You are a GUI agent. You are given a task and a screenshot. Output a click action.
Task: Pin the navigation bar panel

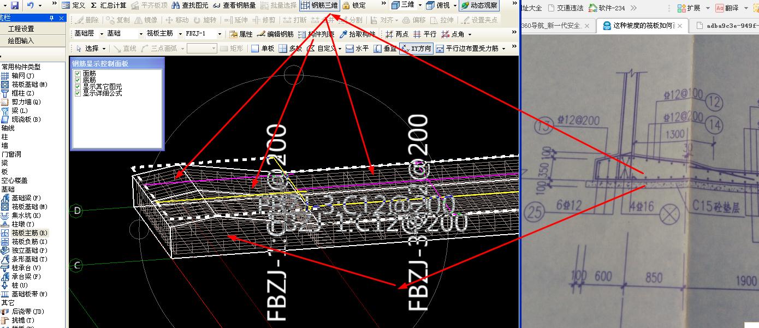pyautogui.click(x=51, y=18)
